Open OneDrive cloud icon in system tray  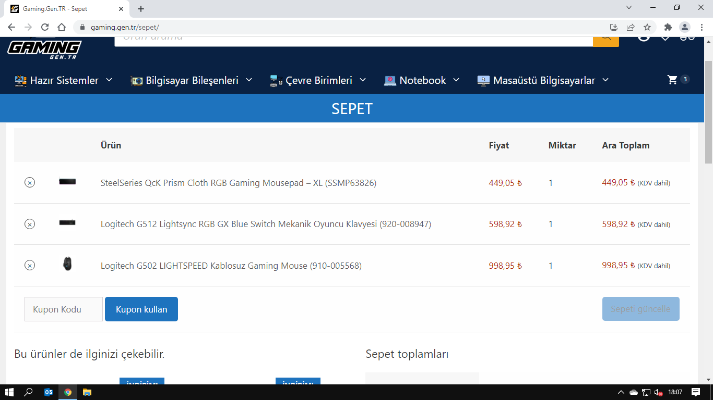coord(634,392)
